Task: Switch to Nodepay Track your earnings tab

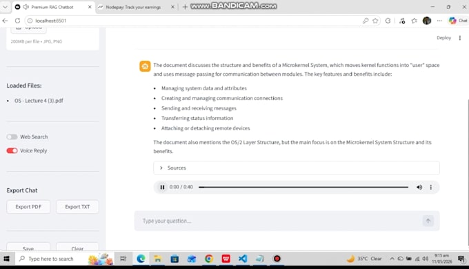Action: tap(133, 7)
